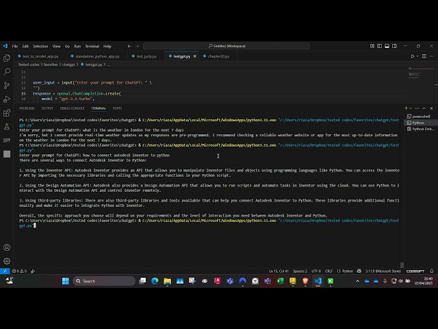
Task: Switch to the Output panel tab
Action: (47, 108)
